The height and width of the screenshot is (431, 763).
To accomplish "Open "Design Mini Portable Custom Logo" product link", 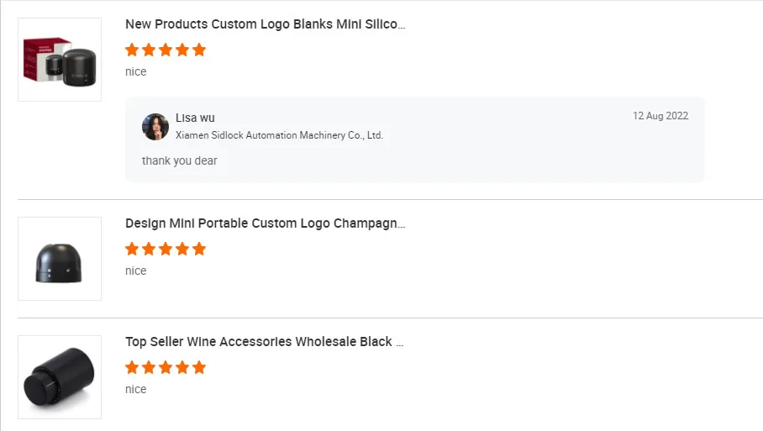I will point(265,223).
